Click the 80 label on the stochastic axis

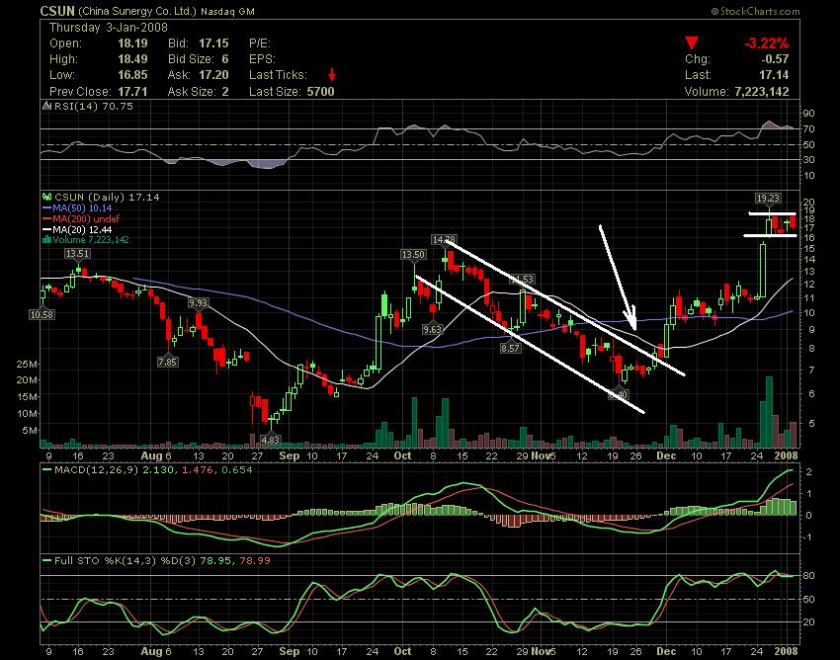coord(808,576)
